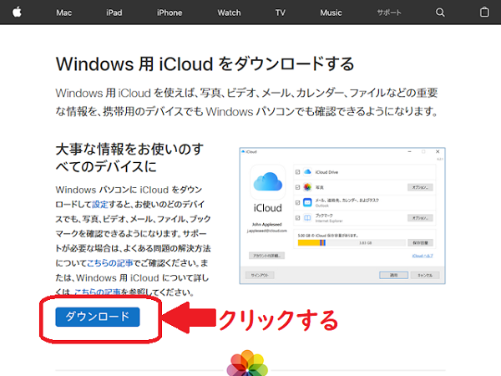This screenshot has height=376, width=501.
Task: Open the こちらの記事 link before を参照してください
Action: click(98, 292)
